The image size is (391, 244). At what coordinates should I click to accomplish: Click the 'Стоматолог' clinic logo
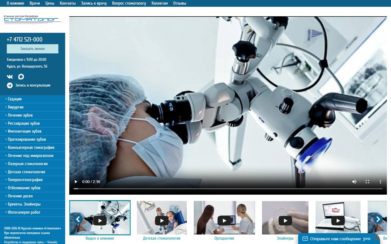pyautogui.click(x=33, y=20)
